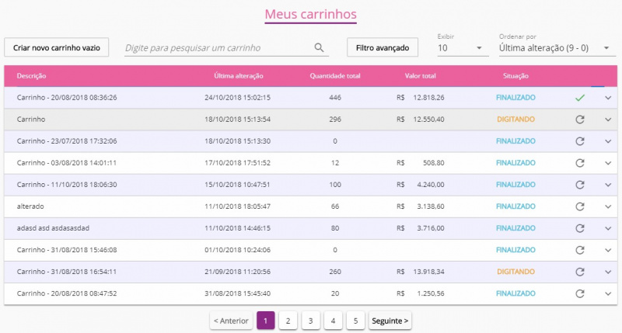
Task: Open the Exibir count dropdown
Action: [463, 48]
